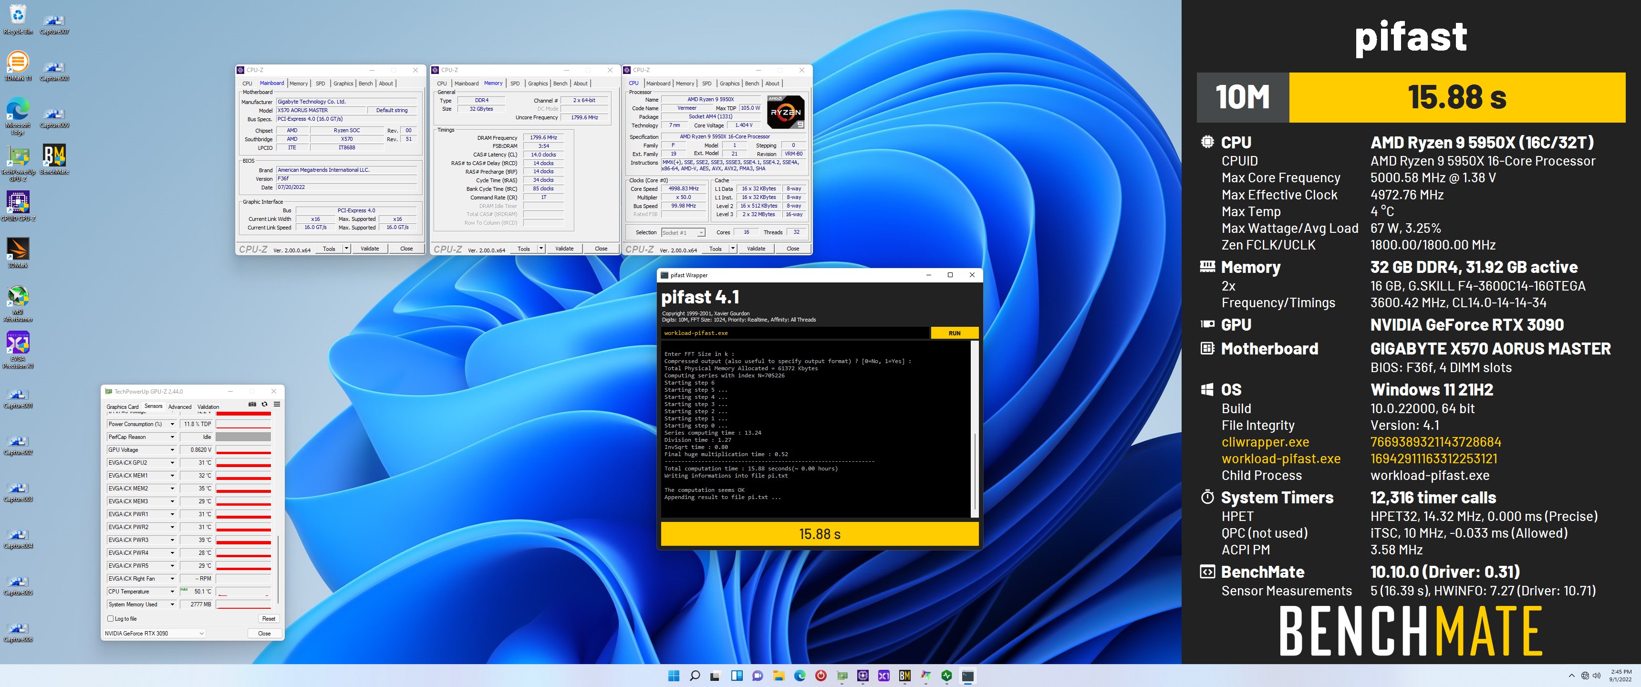Click the workload-pifast.exe input field

pos(795,333)
